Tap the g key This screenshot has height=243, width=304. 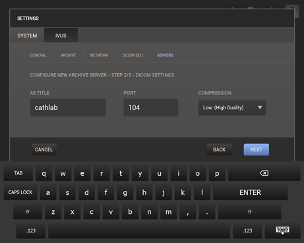click(125, 192)
